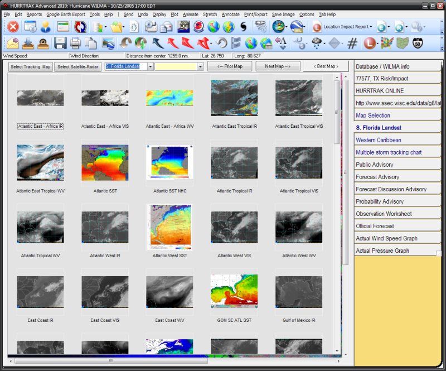This screenshot has height=371, width=446.
Task: Switch to Database / WILMA info tab
Action: [x=397, y=66]
